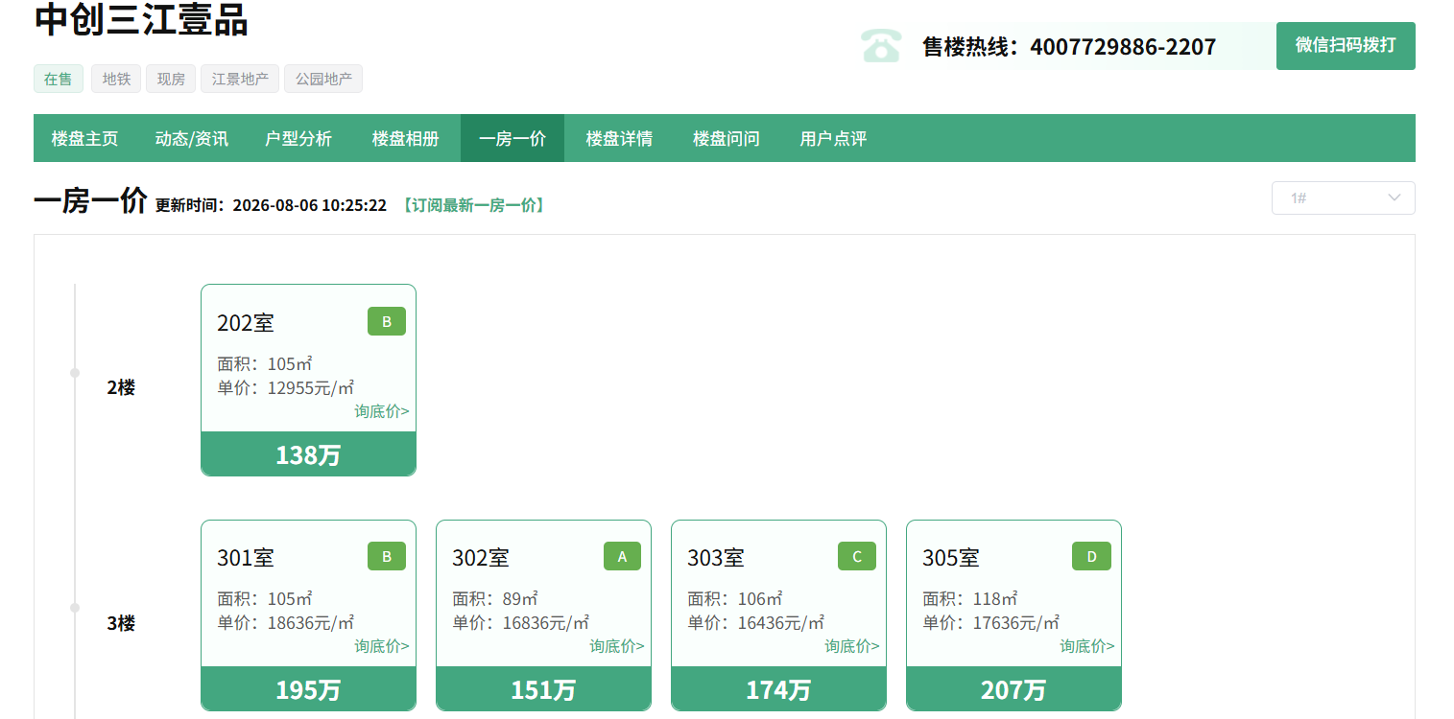Image resolution: width=1454 pixels, height=719 pixels.
Task: Click the 3楼 floor label
Action: click(x=121, y=623)
